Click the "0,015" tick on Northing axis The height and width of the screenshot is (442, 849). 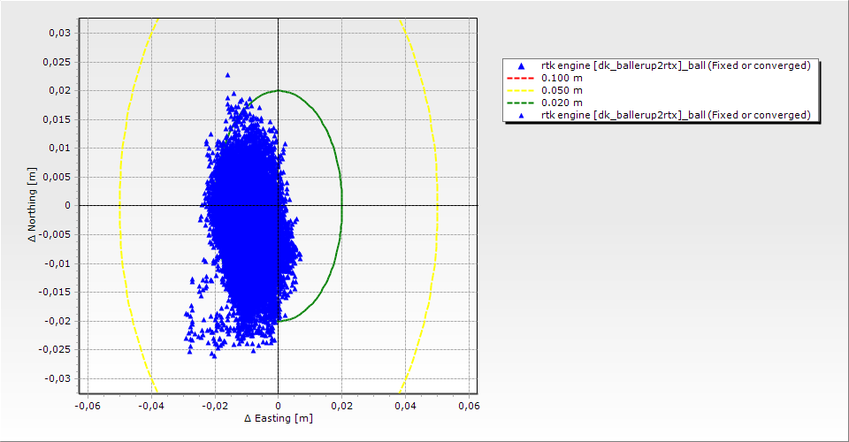(x=57, y=119)
